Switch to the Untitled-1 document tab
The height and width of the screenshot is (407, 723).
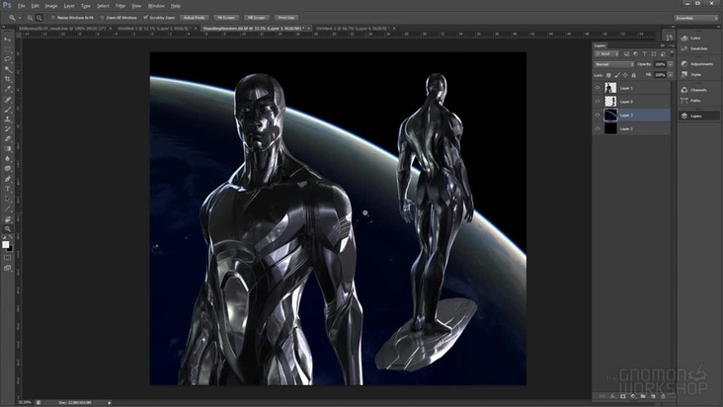coord(155,29)
